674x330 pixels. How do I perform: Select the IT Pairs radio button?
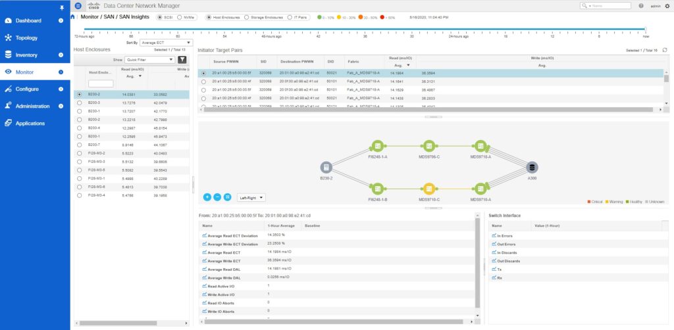click(x=290, y=18)
